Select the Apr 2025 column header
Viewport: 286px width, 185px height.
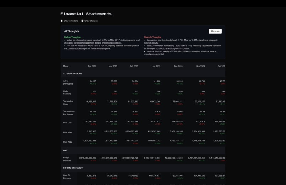[92, 66]
